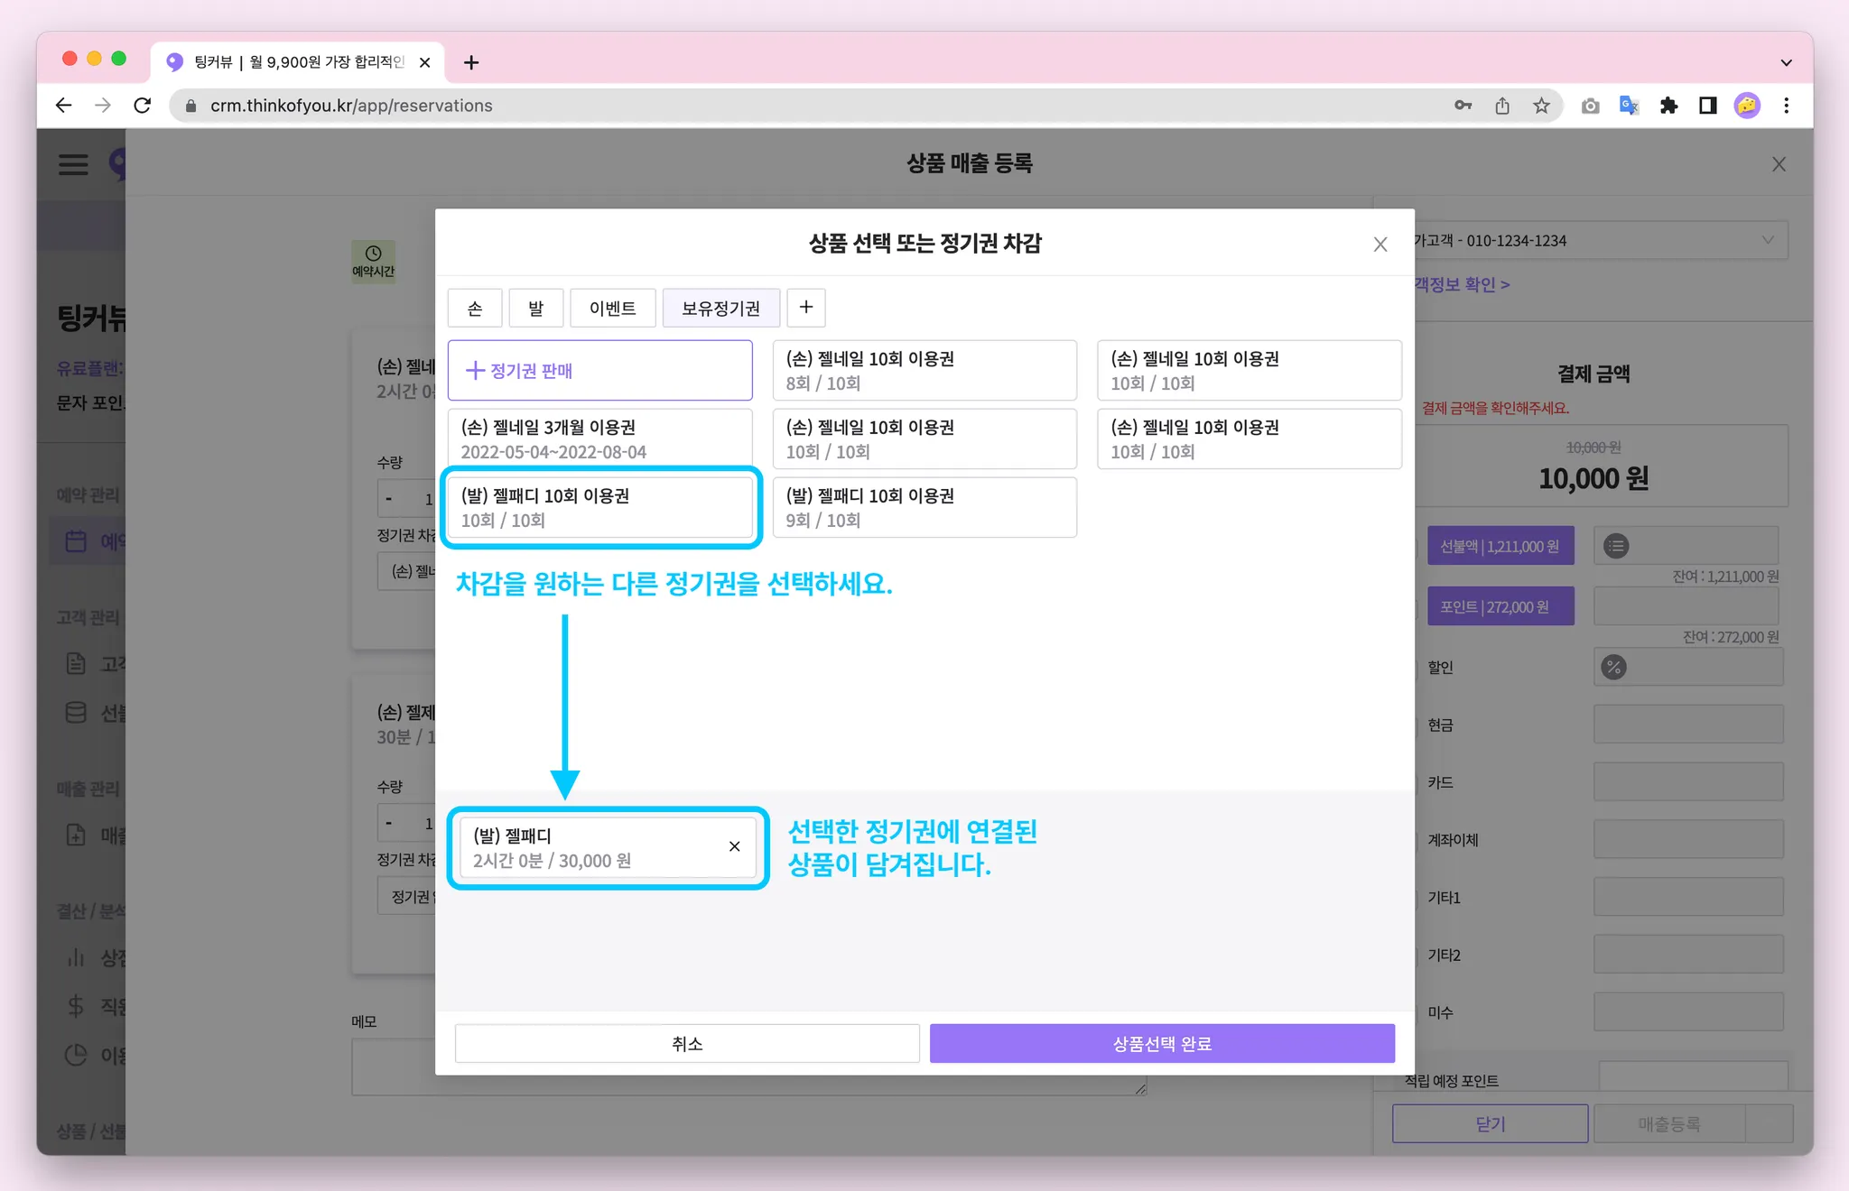Screen dimensions: 1849x1191
Task: Click the percent discount icon
Action: (x=1613, y=668)
